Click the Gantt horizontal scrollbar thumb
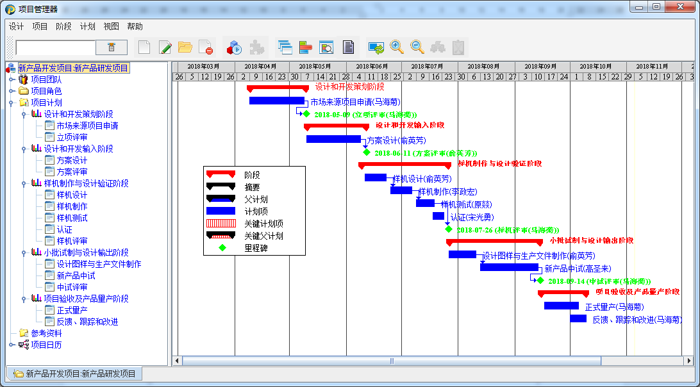 click(x=392, y=361)
